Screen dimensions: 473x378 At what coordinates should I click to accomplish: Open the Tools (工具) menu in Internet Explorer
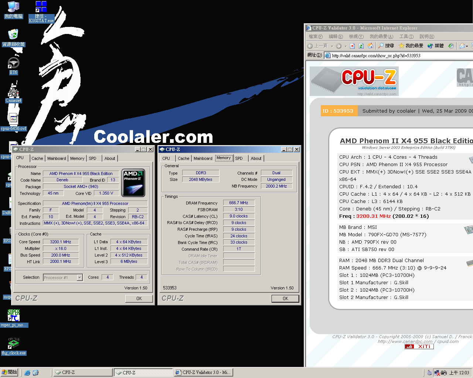pyautogui.click(x=406, y=37)
